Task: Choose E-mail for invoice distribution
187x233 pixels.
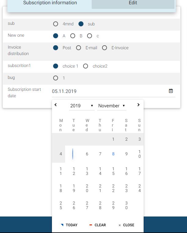Action: tap(79, 48)
